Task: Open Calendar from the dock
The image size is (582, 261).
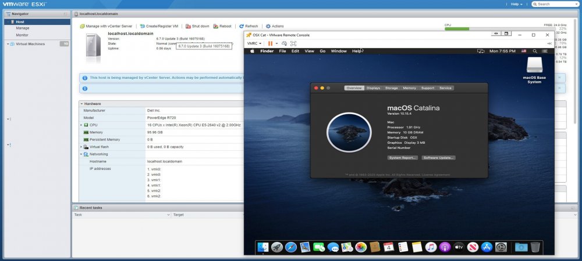Action: 389,247
